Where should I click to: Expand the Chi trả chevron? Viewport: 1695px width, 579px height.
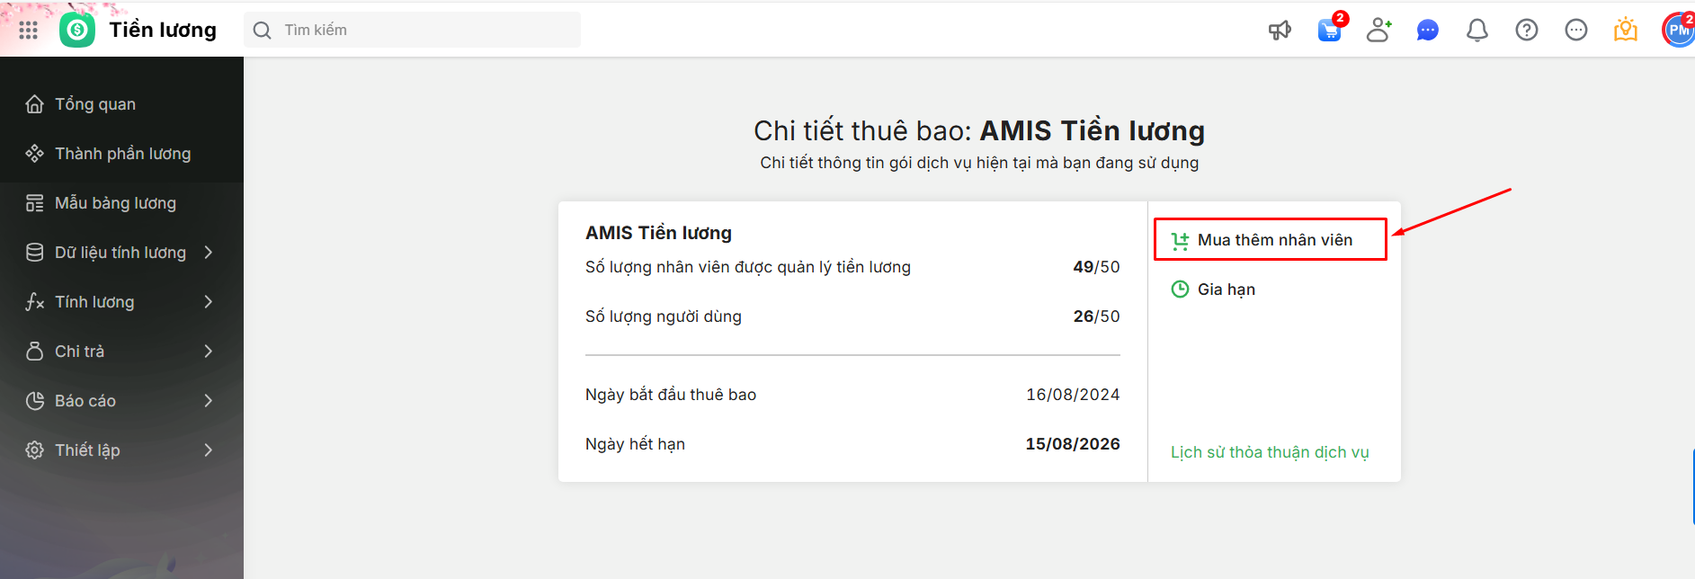pyautogui.click(x=209, y=352)
